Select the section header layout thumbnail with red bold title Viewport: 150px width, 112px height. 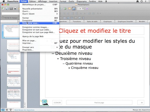tap(14, 70)
